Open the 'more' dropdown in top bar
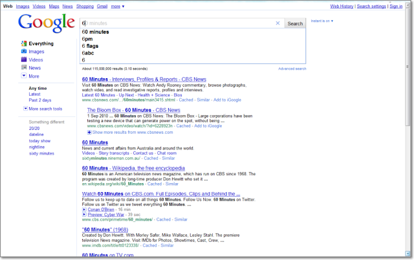The height and width of the screenshot is (260, 414). pos(118,6)
